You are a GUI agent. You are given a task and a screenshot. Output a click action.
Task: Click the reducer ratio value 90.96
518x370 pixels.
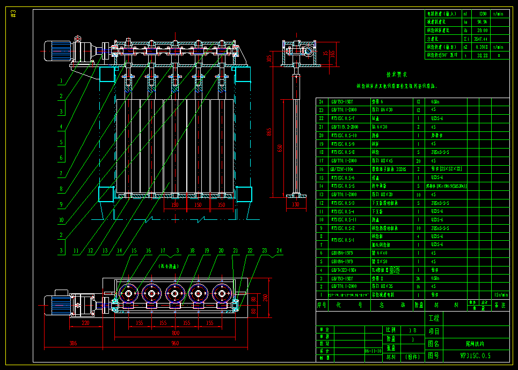click(x=482, y=22)
